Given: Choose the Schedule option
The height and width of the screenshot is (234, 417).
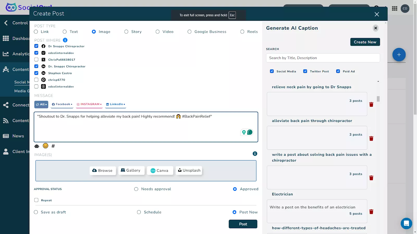Looking at the screenshot, I should tap(139, 212).
